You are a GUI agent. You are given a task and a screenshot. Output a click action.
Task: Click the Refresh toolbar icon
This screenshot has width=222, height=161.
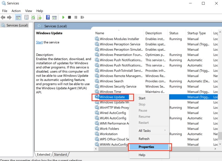coord(33,17)
